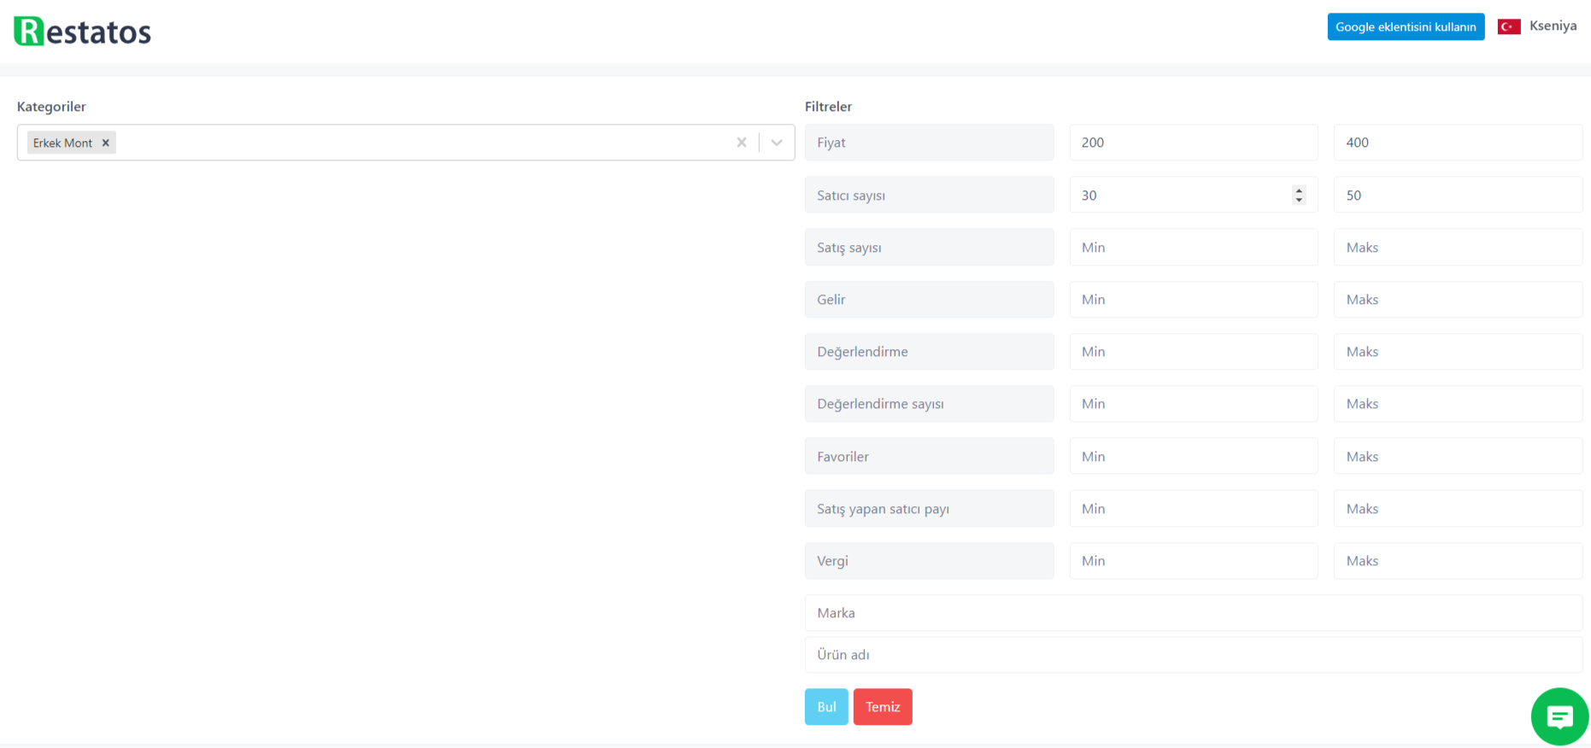Viewport: 1591px width, 748px height.
Task: Click the Satış sayısı filter label
Action: click(929, 248)
